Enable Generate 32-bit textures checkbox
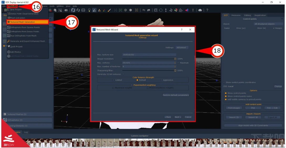286x148 pixels. click(x=123, y=74)
